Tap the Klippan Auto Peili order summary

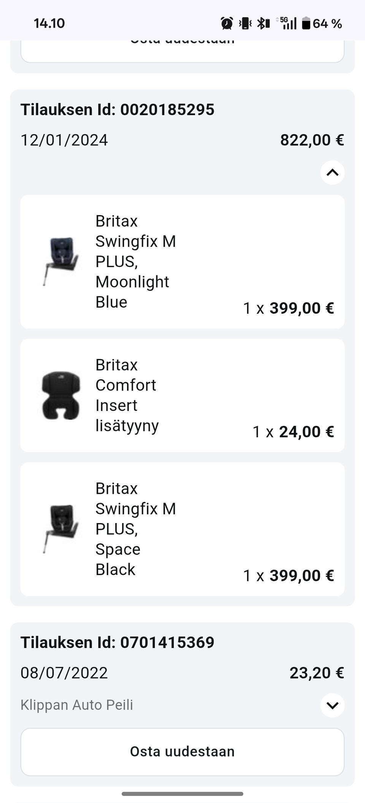pyautogui.click(x=77, y=705)
